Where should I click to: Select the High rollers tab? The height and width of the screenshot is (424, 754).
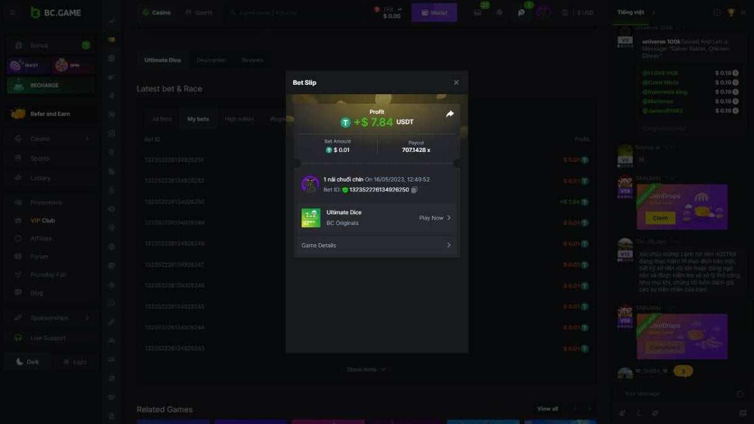(239, 119)
